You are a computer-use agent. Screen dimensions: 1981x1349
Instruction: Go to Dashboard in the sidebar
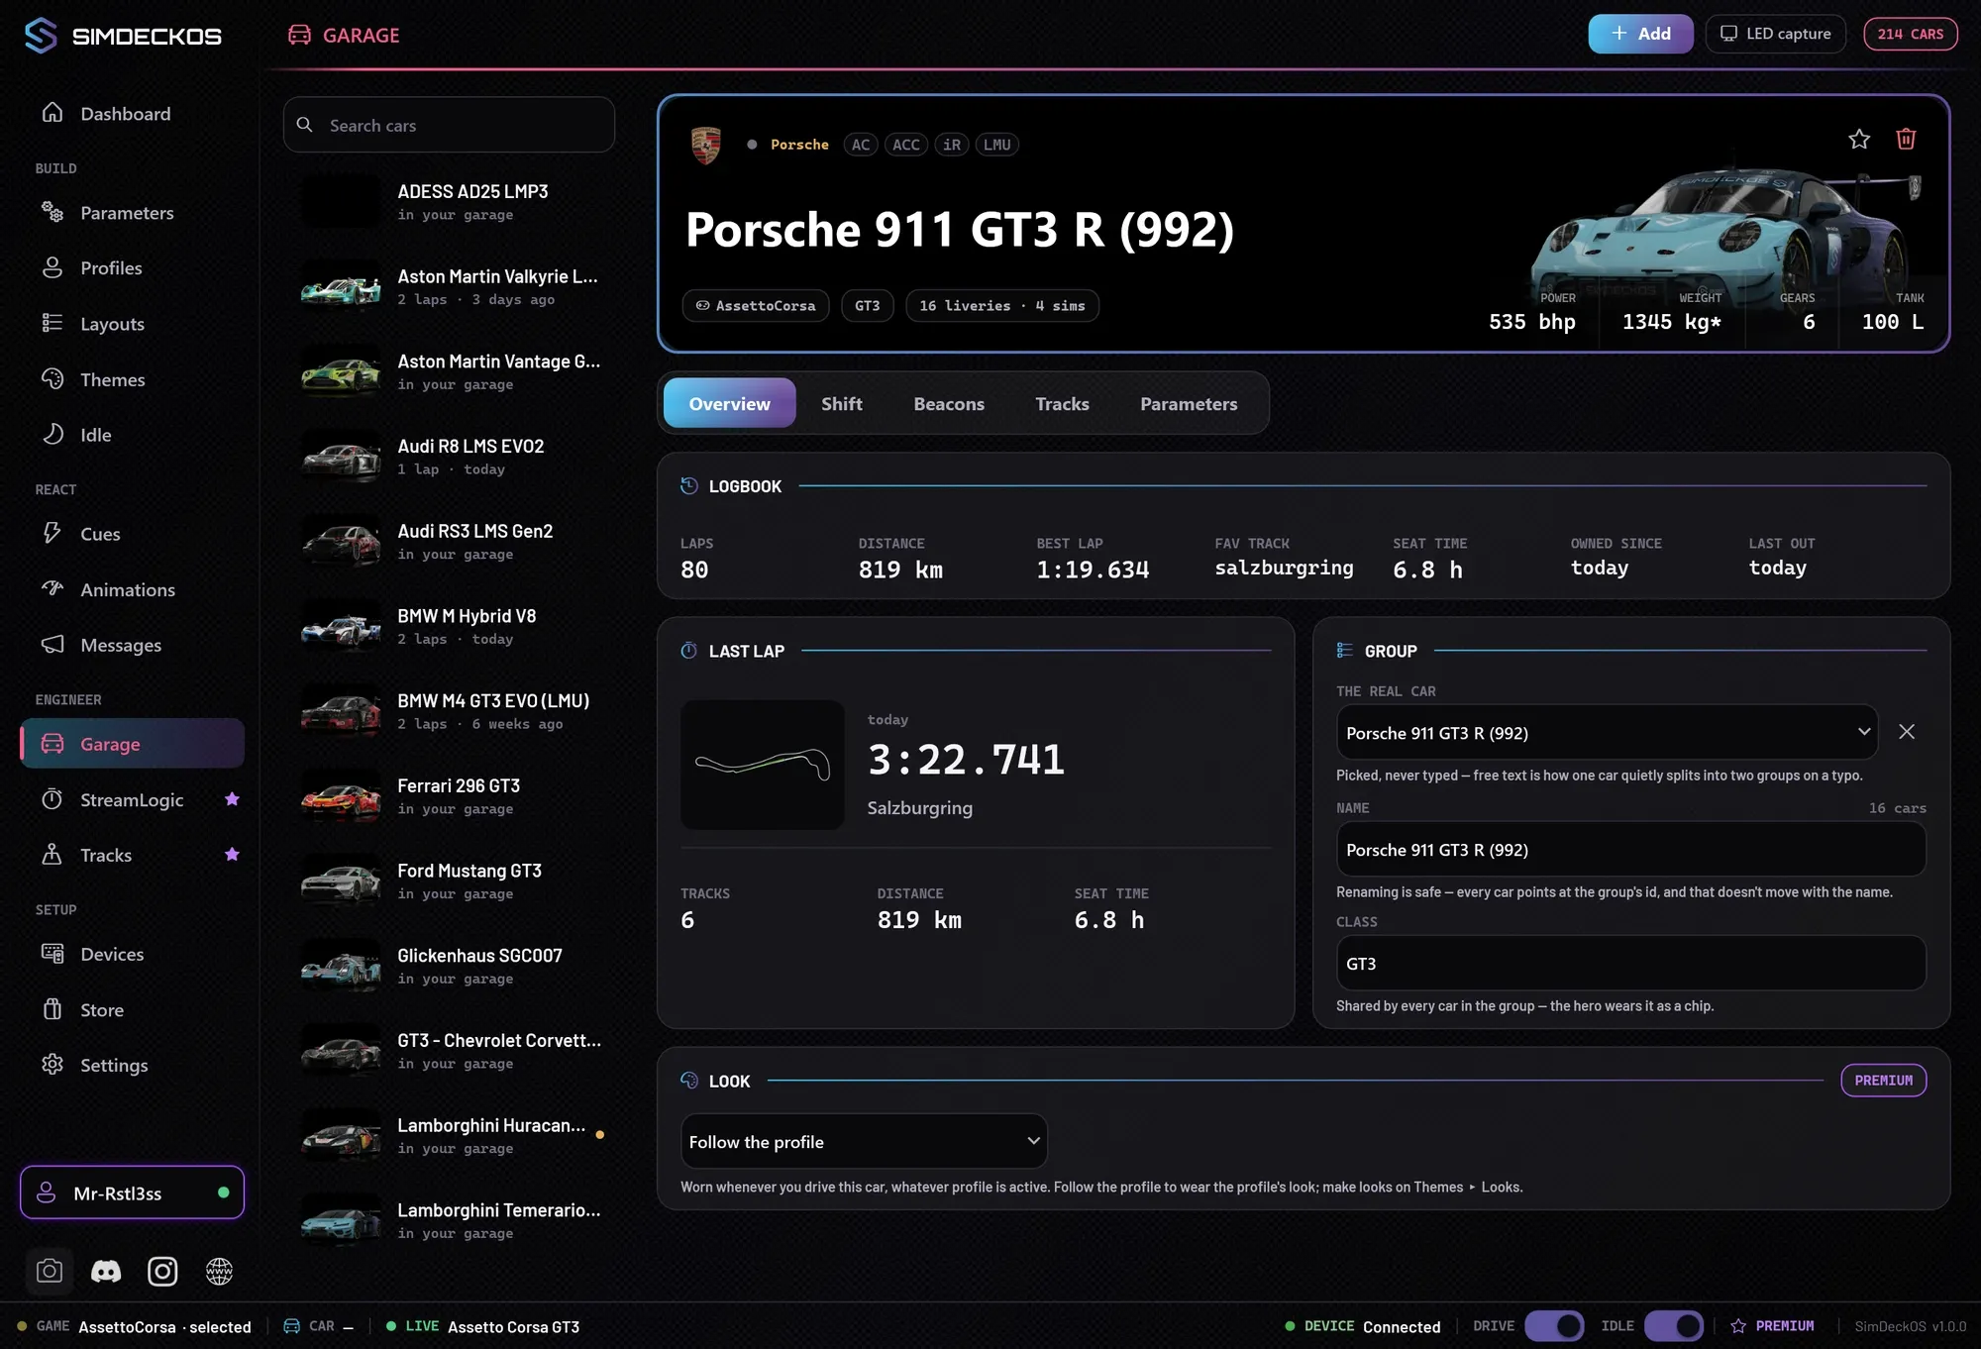(132, 114)
